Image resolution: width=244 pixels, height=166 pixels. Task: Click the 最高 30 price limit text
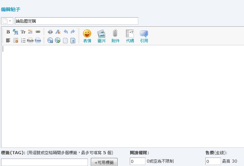point(229,161)
